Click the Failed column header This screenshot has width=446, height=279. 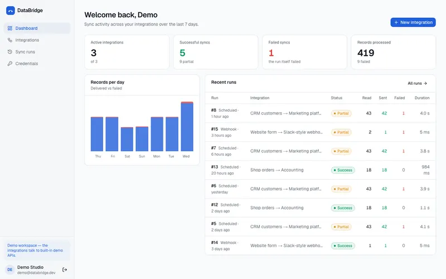(399, 98)
